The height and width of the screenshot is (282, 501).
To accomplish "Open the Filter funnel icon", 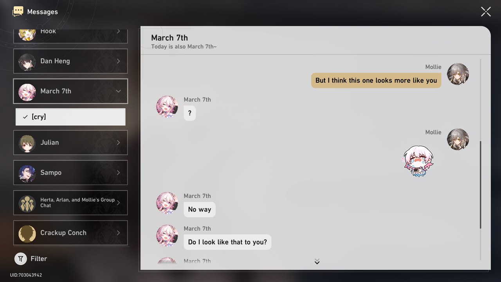I will pos(20,258).
